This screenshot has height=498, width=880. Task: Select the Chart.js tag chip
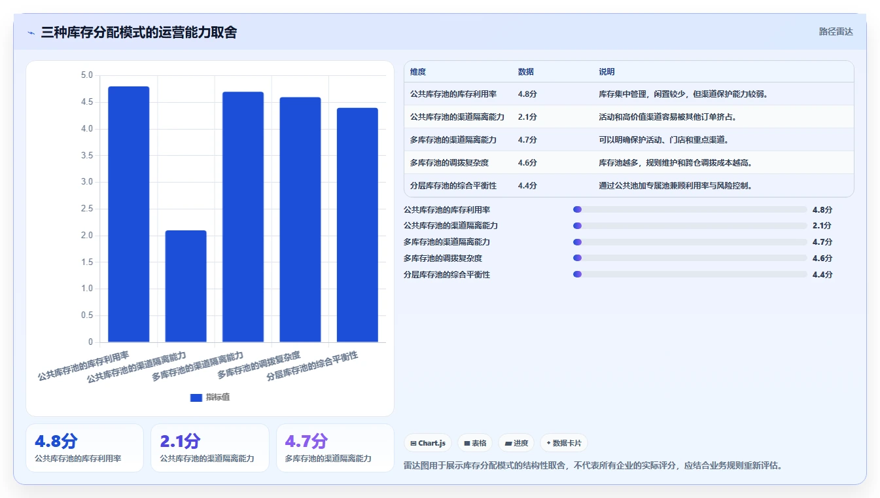428,443
